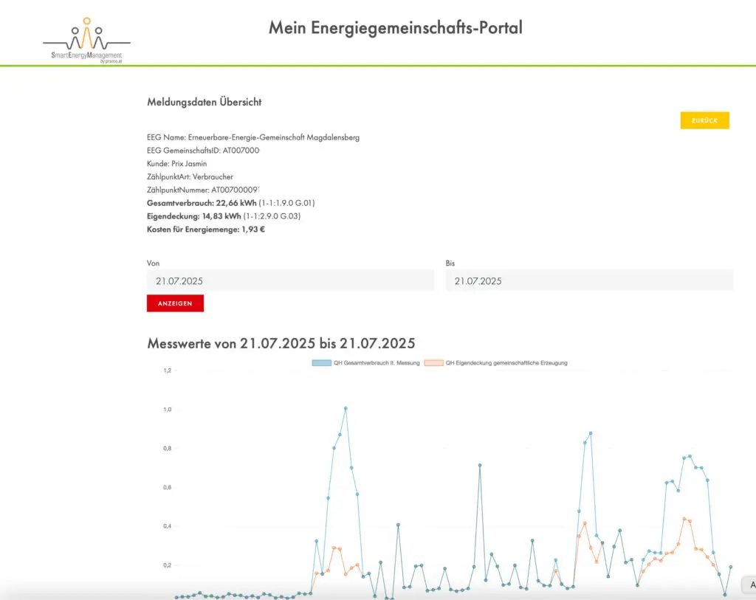
Task: Click the Messwerte von 21.07.2025 heading
Action: (x=281, y=343)
